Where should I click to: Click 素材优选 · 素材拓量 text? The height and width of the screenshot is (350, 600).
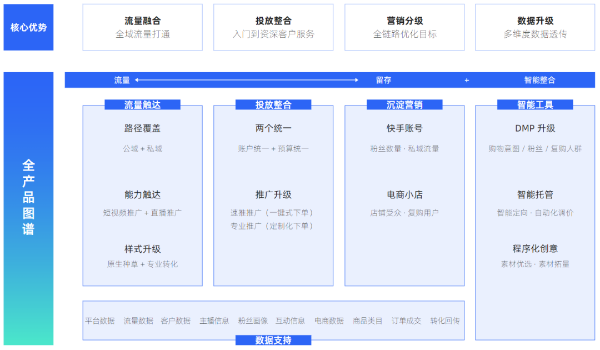(535, 264)
